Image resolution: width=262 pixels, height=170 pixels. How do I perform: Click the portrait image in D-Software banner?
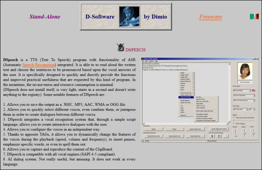pos(129,17)
